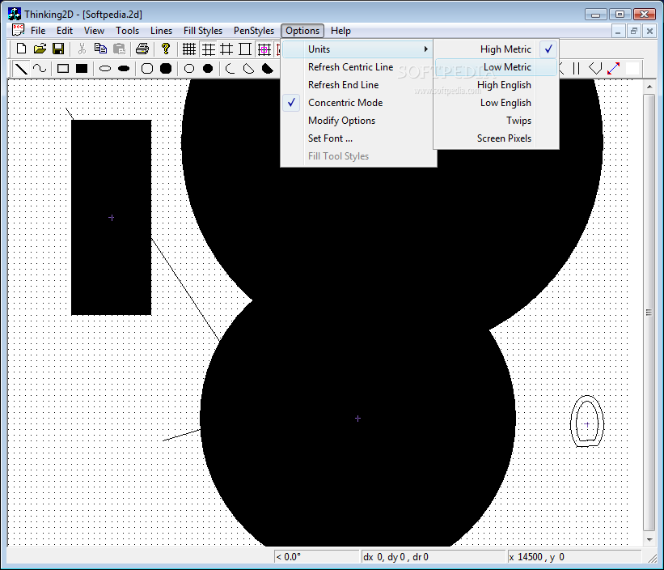Open help with the yellow question mark icon
This screenshot has width=664, height=570.
(x=166, y=49)
